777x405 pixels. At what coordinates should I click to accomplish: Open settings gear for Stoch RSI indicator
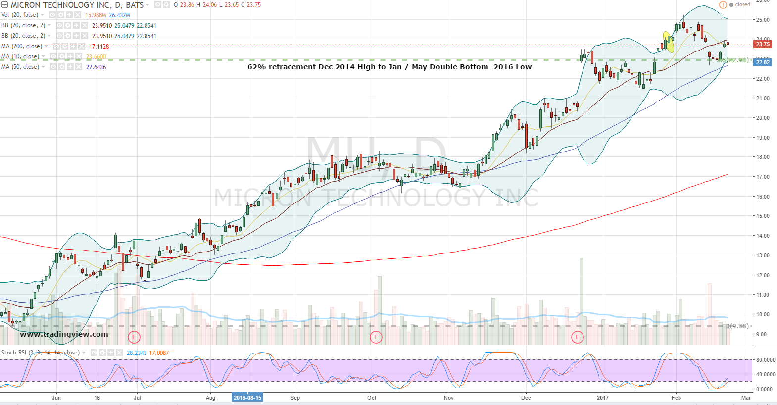tap(102, 353)
